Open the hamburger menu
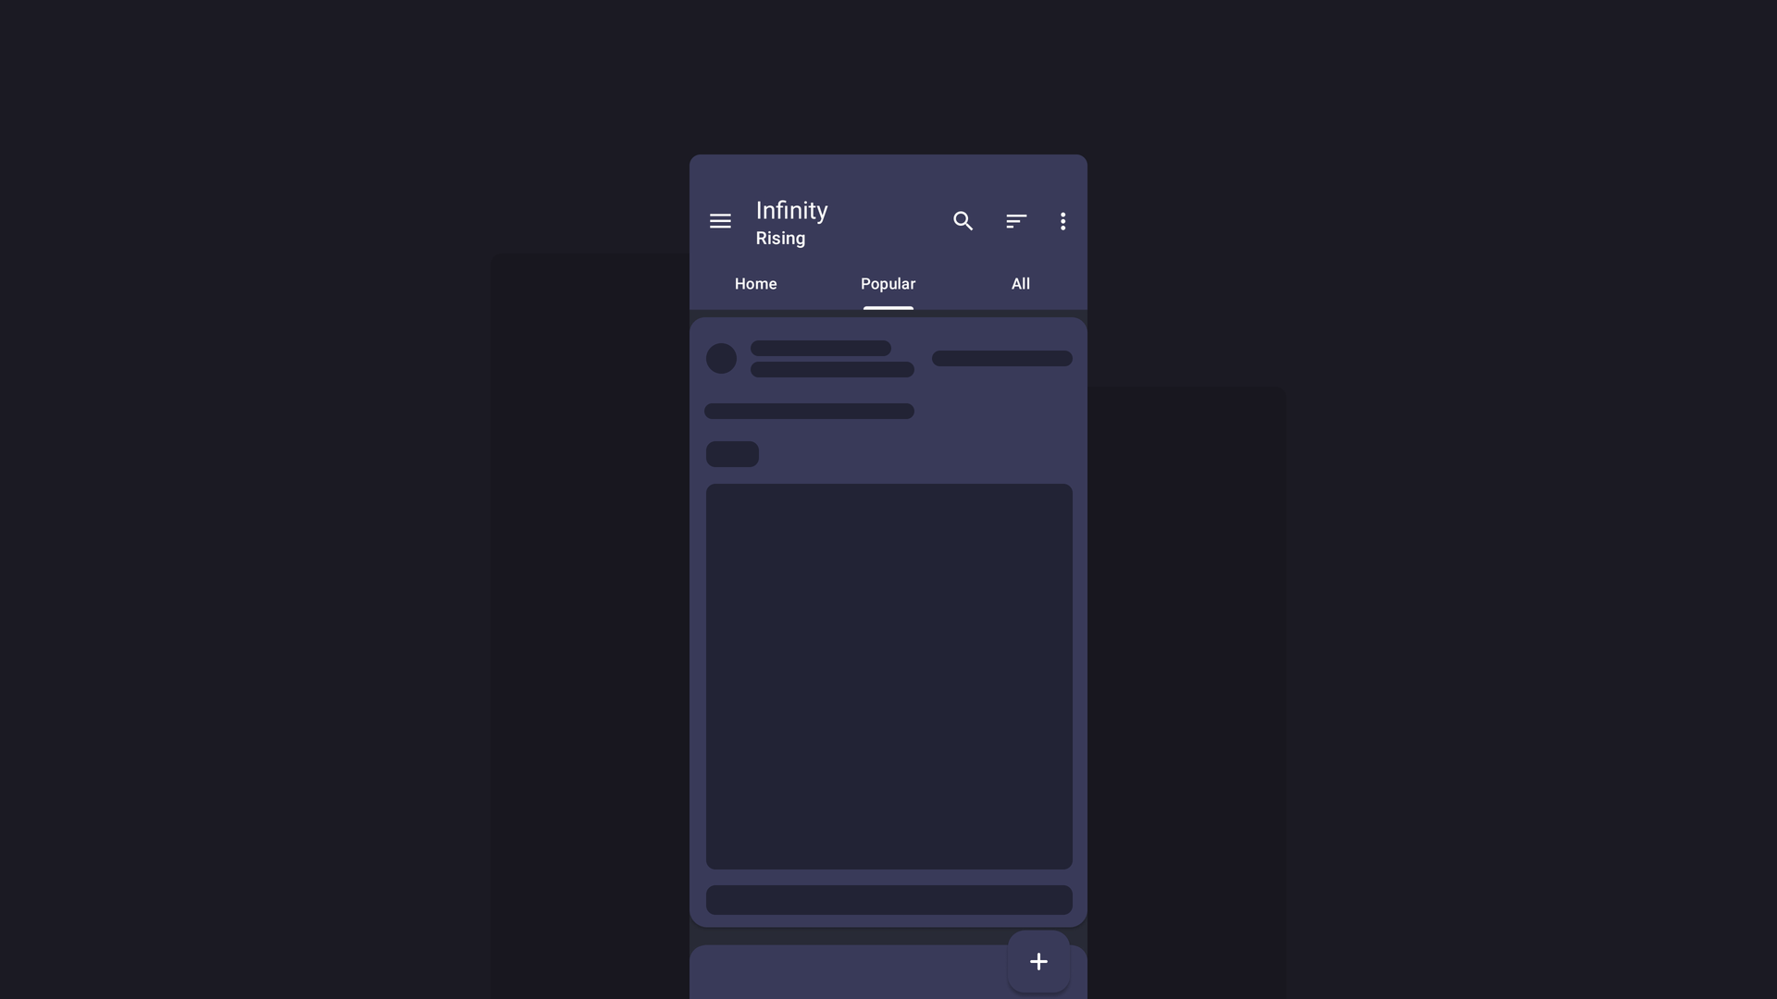1777x999 pixels. [x=720, y=221]
